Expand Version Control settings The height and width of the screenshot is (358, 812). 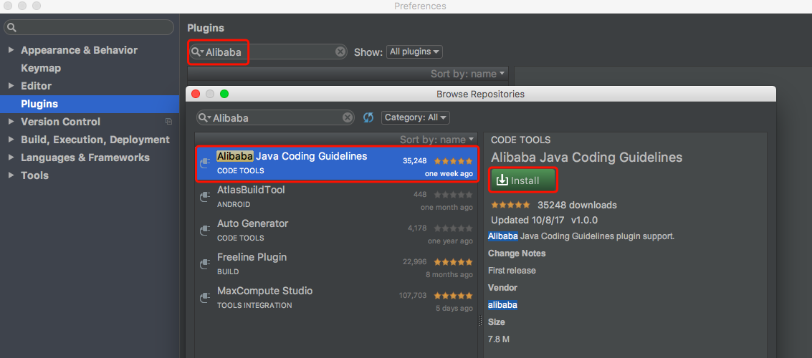click(x=11, y=122)
